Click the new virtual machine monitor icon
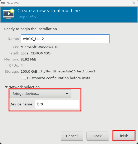This screenshot has width=138, height=144. (x=9, y=14)
